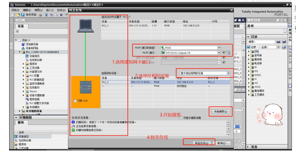Viewport: 296px width, 155px height.
Task: Click the status message list scrollbar down arrow
Action: point(228,134)
